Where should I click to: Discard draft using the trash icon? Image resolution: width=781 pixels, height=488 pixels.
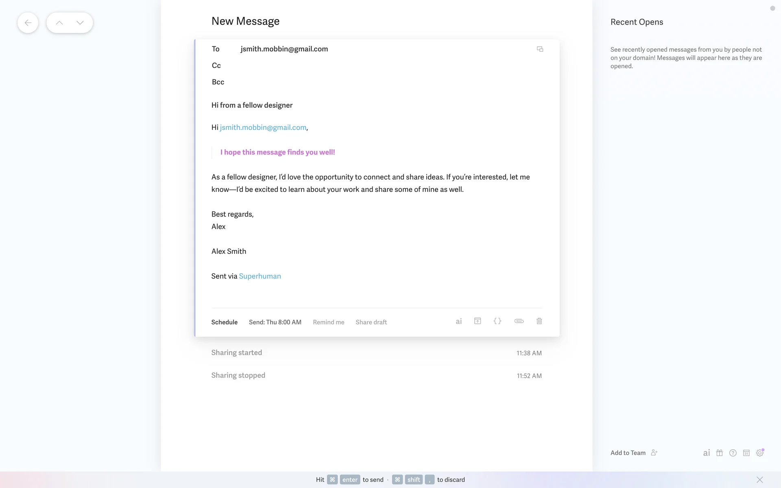(539, 321)
